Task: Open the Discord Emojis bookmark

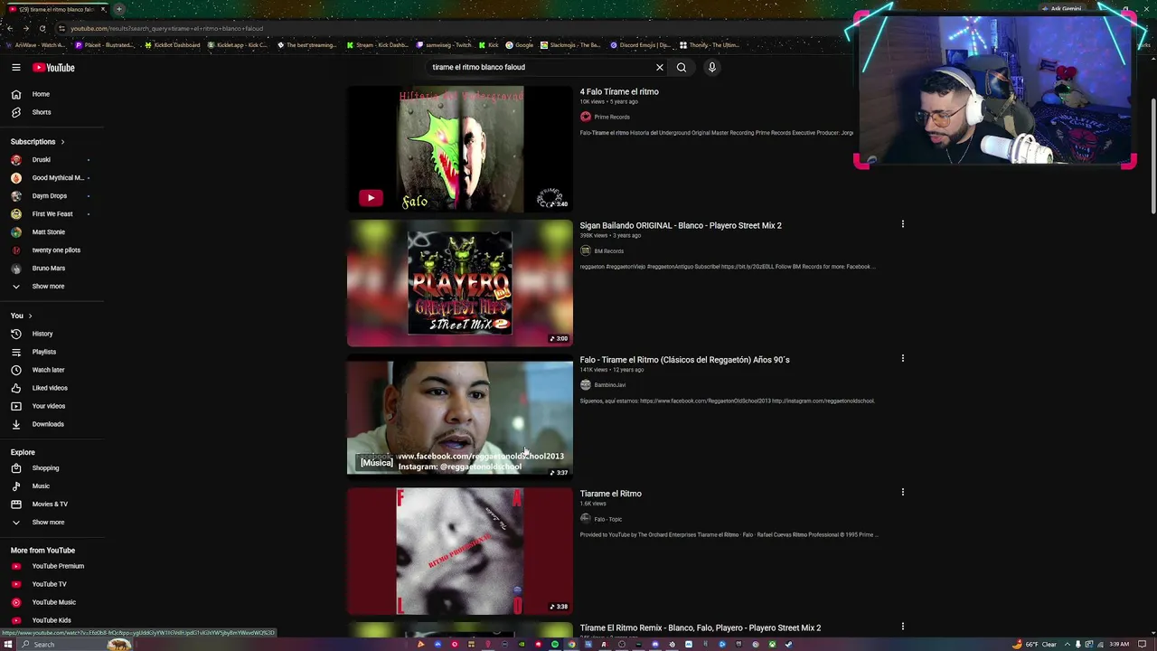Action: [640, 45]
